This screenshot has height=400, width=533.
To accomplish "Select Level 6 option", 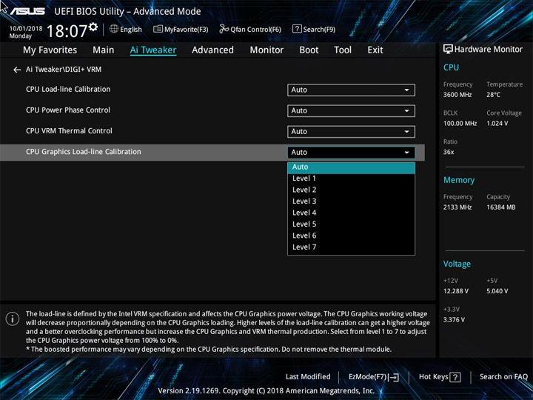I will tap(351, 236).
